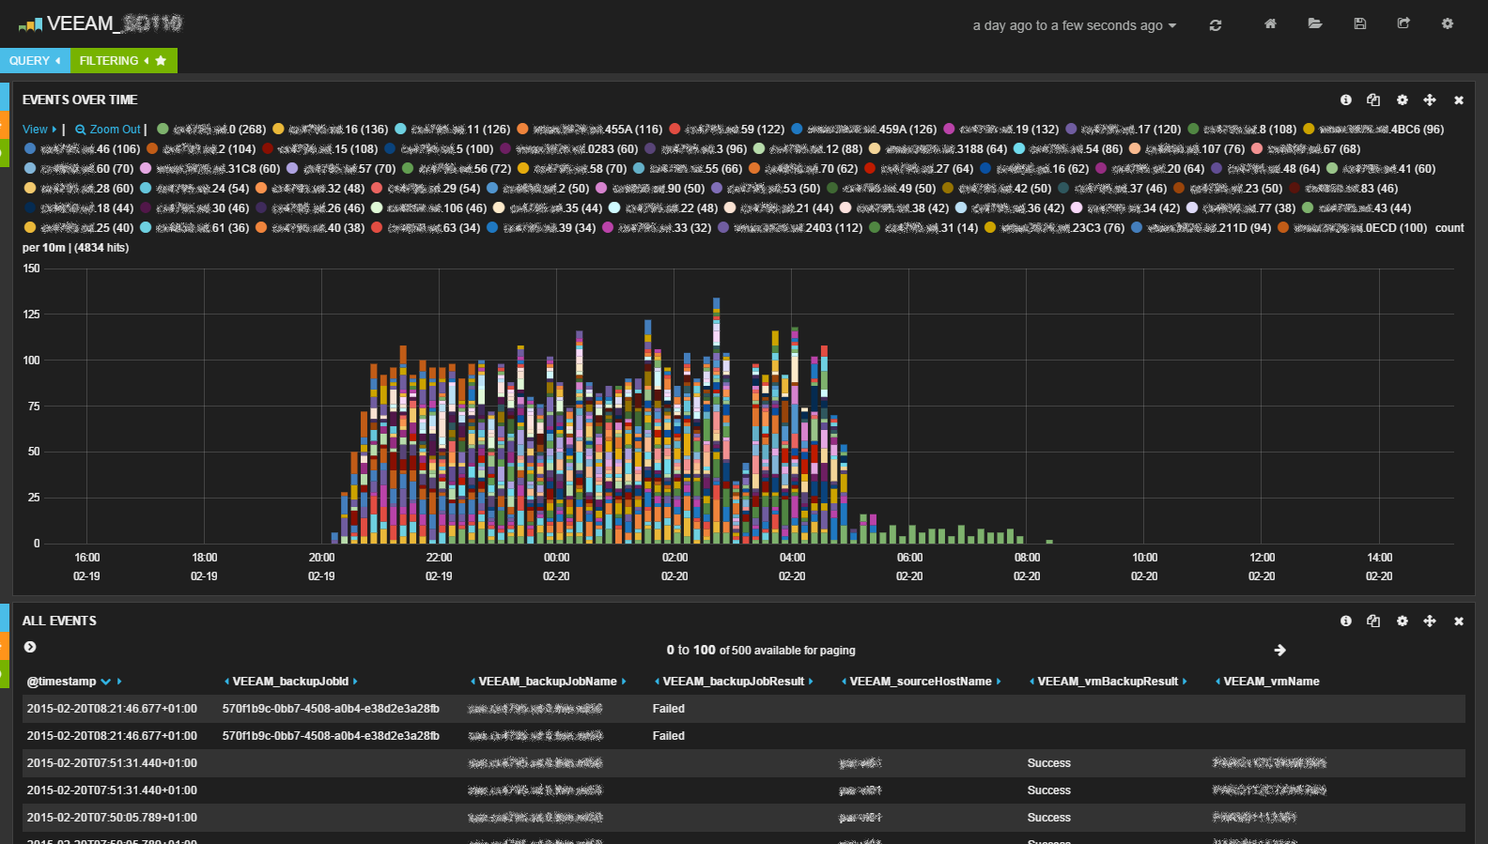Move VEEAM_backupJobId column right
The image size is (1488, 844).
[x=355, y=682]
